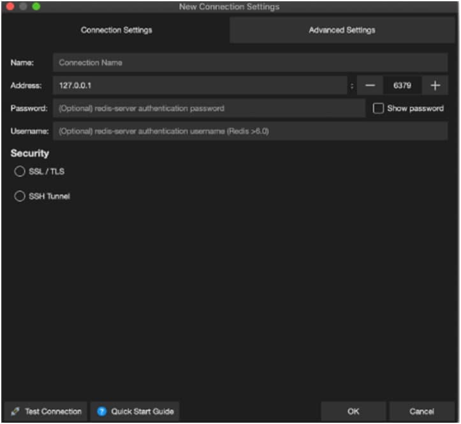Click the green maximize window button
Image resolution: width=461 pixels, height=424 pixels.
(x=36, y=6)
